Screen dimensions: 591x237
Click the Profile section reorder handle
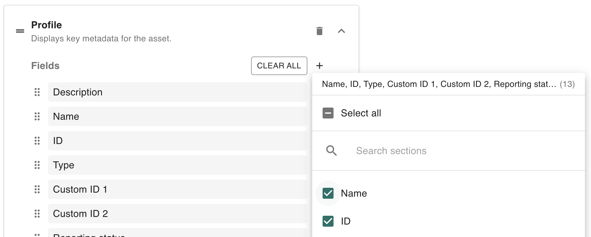20,31
